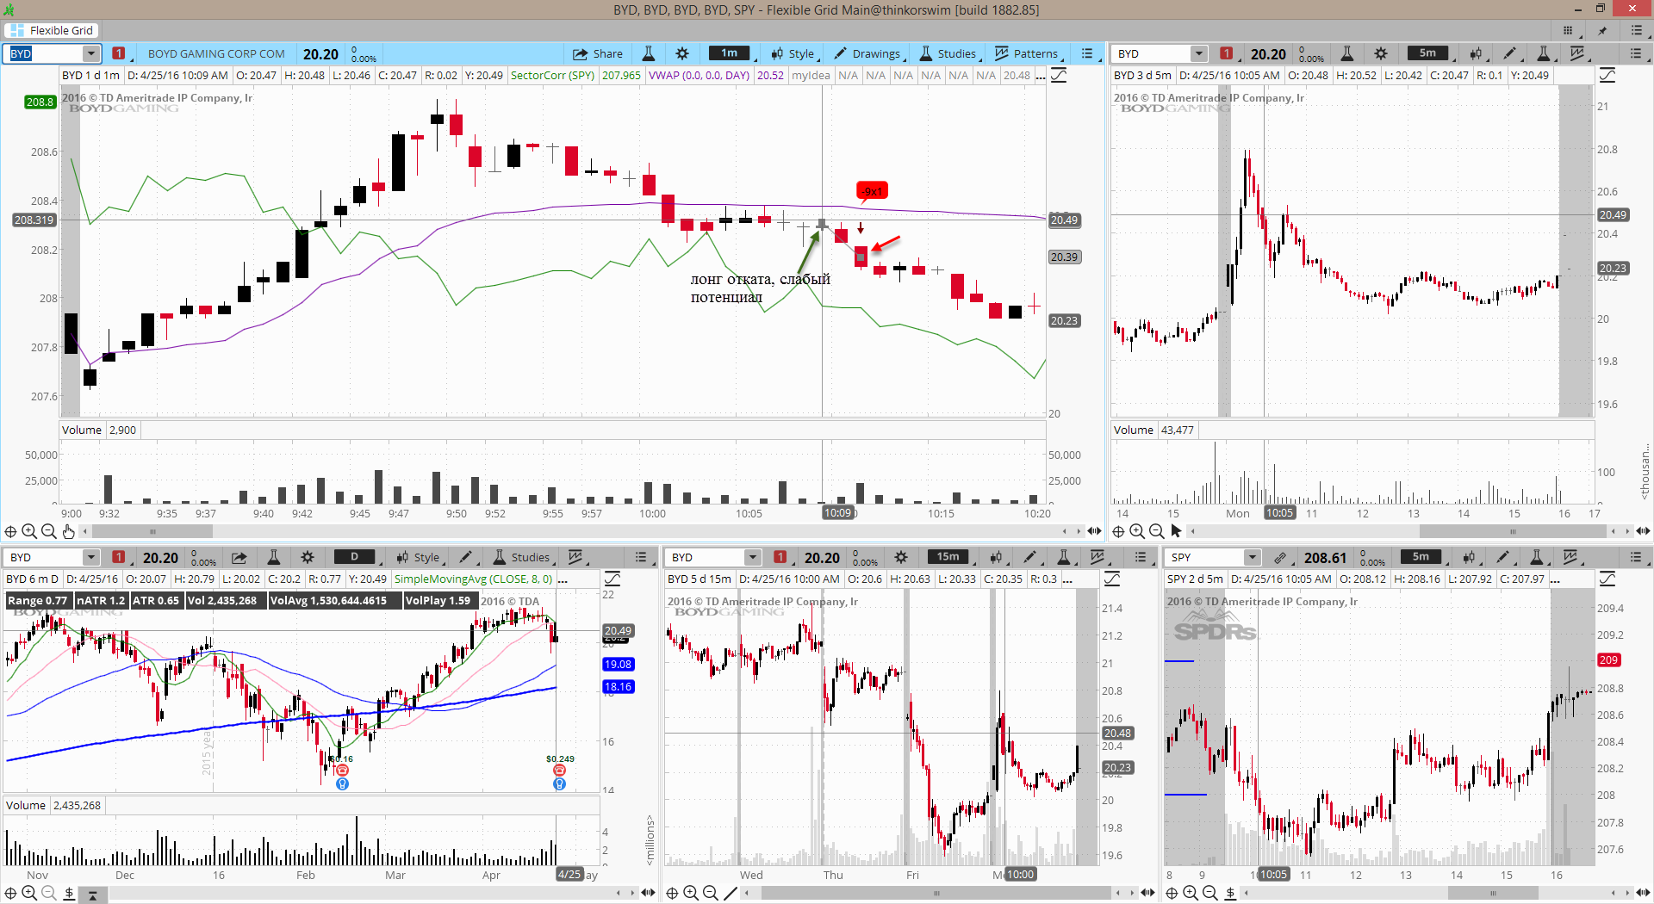Expand the BYD symbol dropdown in top-left chart
Screen dimensions: 1654x904
click(90, 53)
